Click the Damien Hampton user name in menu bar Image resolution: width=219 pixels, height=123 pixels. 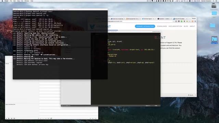click(x=206, y=1)
